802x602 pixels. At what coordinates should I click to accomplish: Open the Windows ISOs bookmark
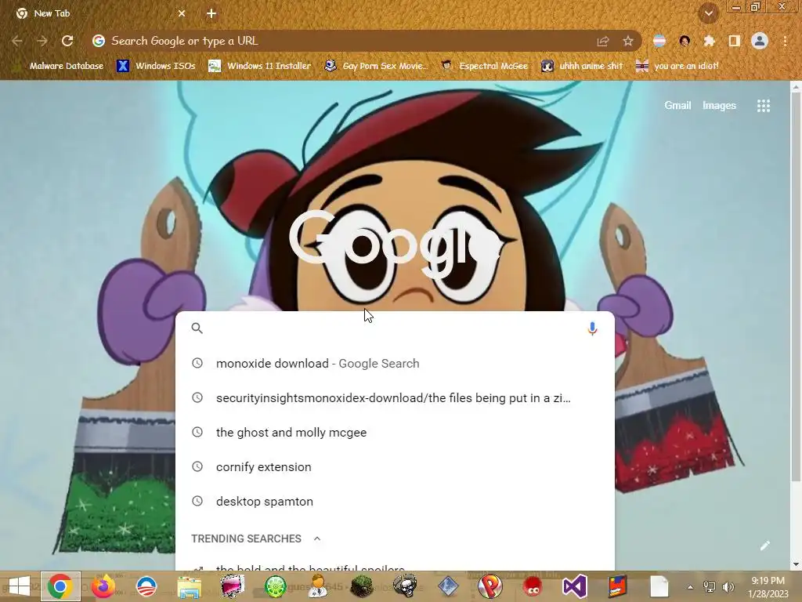[156, 66]
